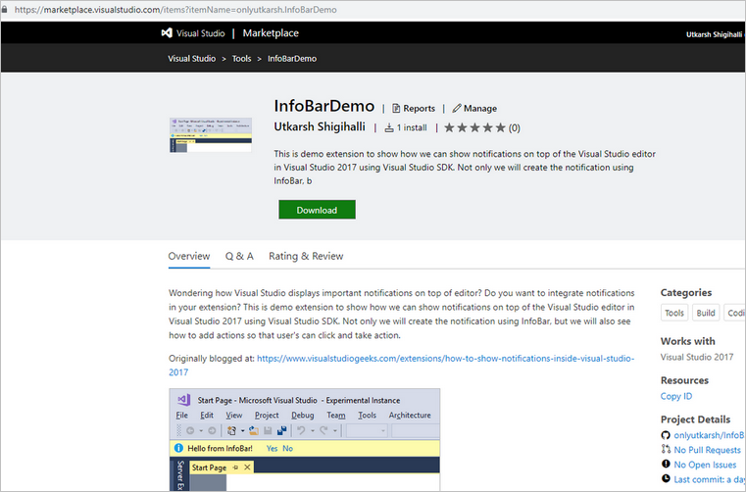Click the Categories heading text

point(686,293)
